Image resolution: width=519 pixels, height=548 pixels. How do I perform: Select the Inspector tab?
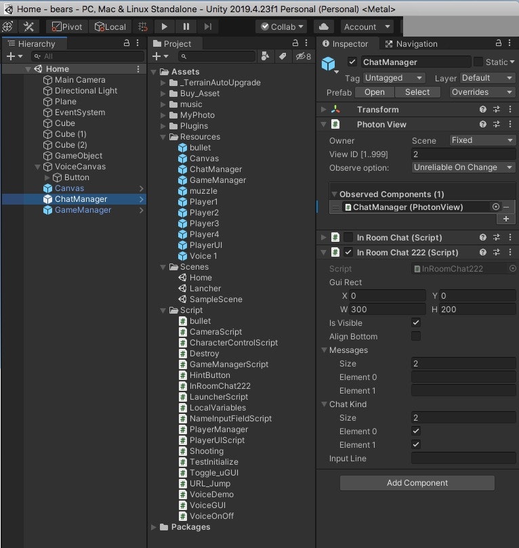[346, 43]
